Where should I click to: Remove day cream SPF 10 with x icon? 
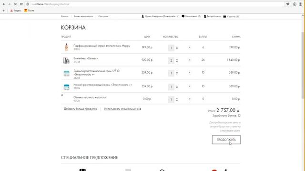pos(190,73)
